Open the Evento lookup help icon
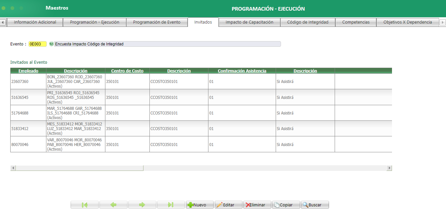 pos(52,44)
